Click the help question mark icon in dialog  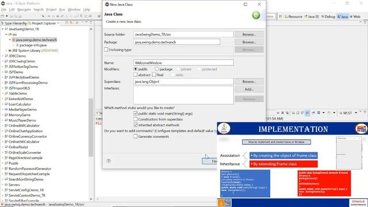(109, 161)
